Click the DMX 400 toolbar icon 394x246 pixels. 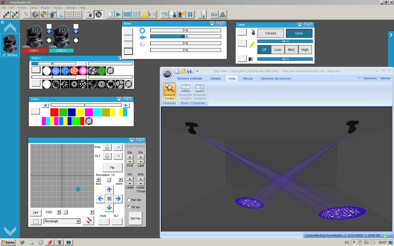[165, 14]
